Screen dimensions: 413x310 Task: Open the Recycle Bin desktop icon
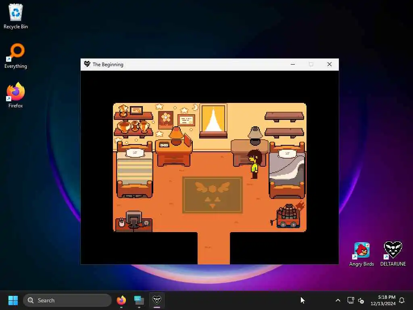[16, 16]
